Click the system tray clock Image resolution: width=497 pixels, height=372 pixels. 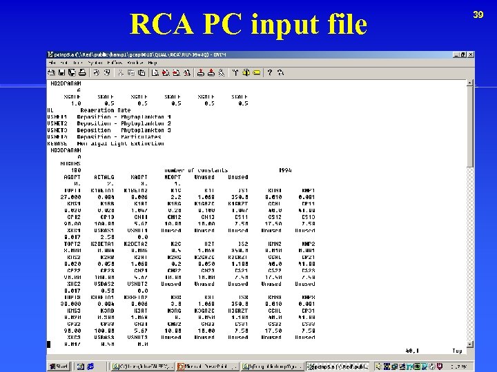click(460, 366)
